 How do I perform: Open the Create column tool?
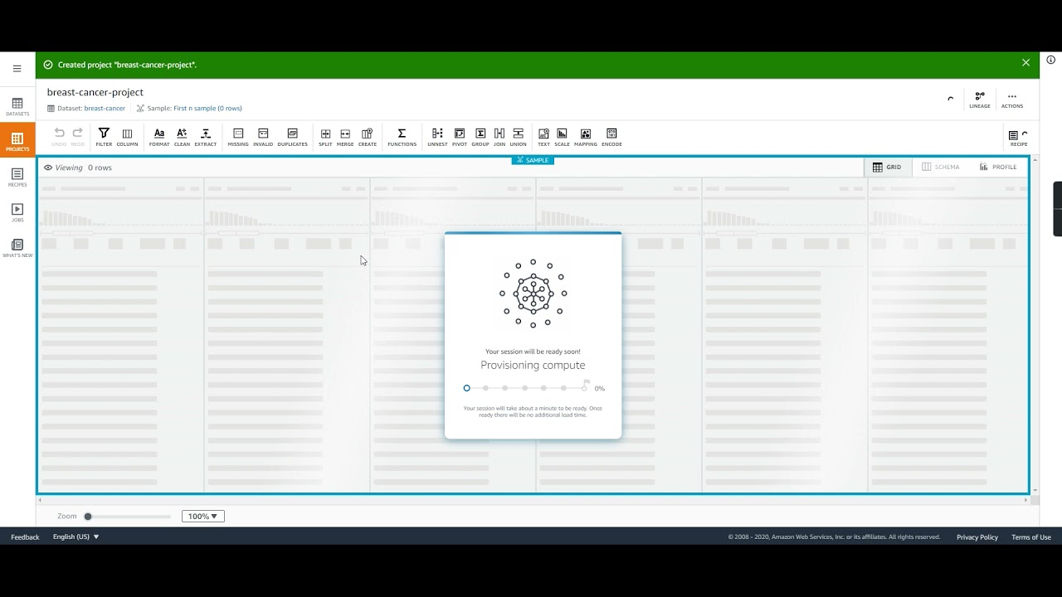click(x=368, y=137)
